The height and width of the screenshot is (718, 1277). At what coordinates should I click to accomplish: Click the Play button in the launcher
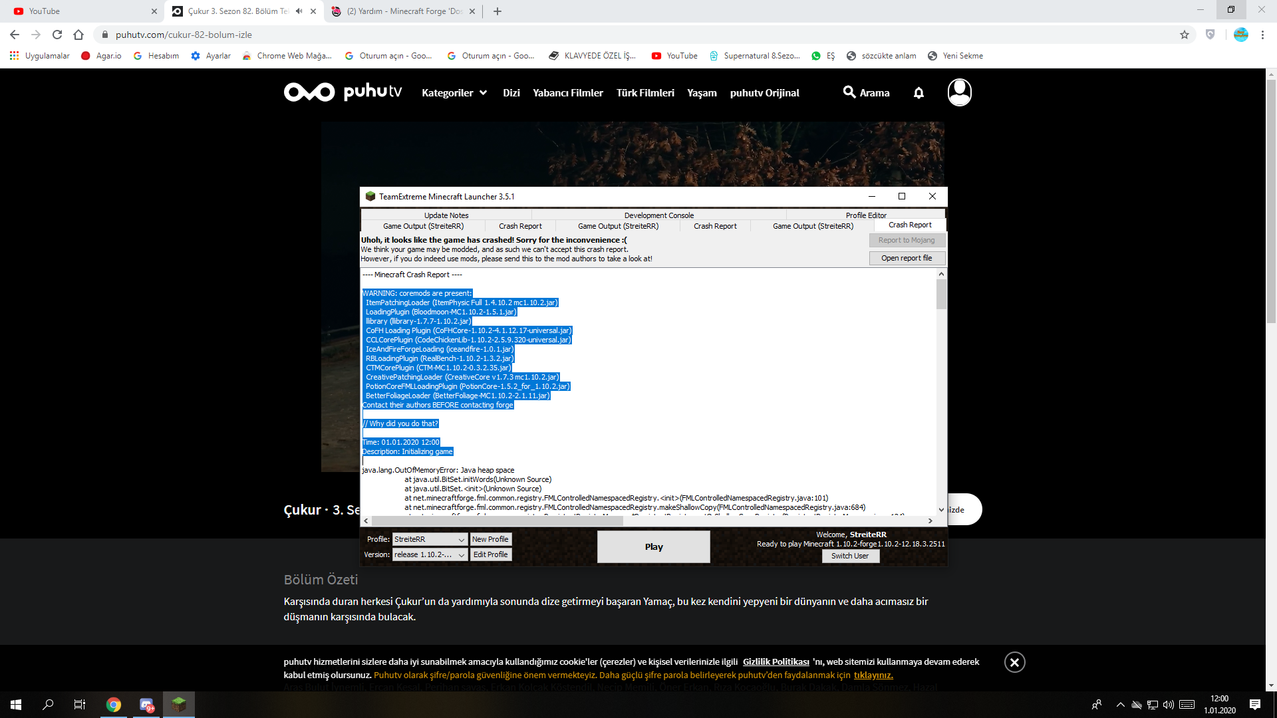[x=654, y=546]
